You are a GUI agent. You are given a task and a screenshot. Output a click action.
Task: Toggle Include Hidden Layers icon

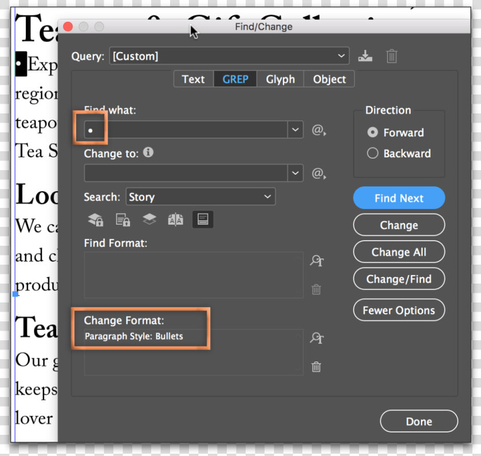click(x=149, y=219)
